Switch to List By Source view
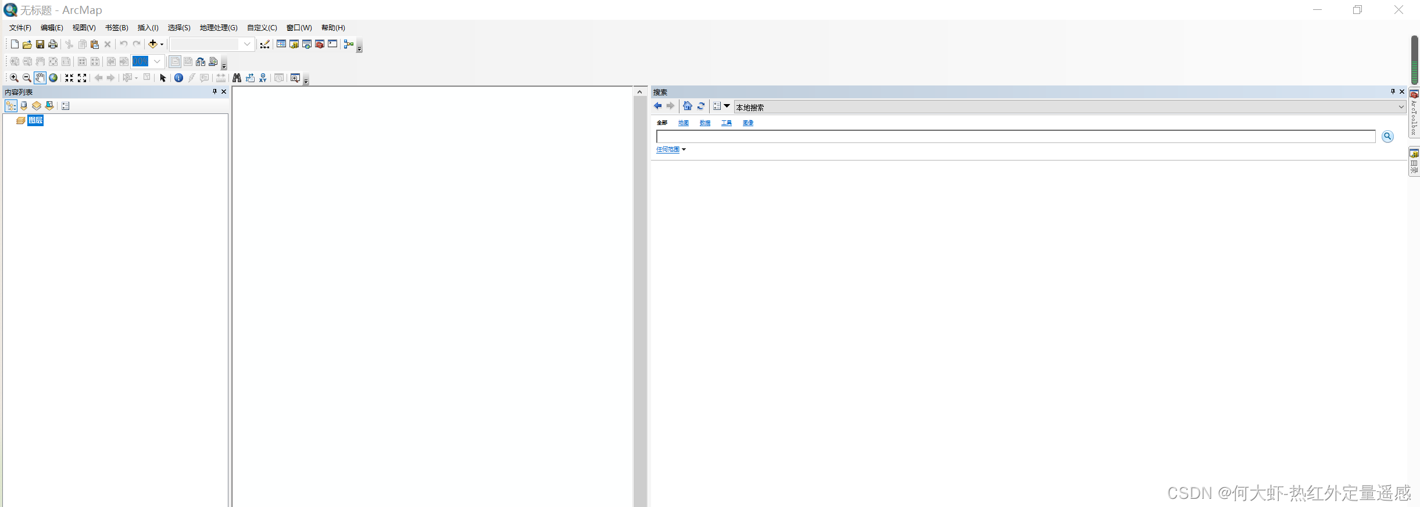1420x507 pixels. coord(24,106)
